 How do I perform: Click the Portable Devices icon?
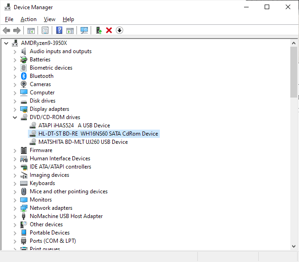coord(24,233)
